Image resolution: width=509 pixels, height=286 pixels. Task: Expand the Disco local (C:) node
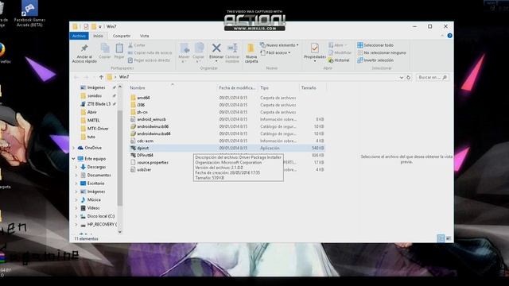click(76, 216)
